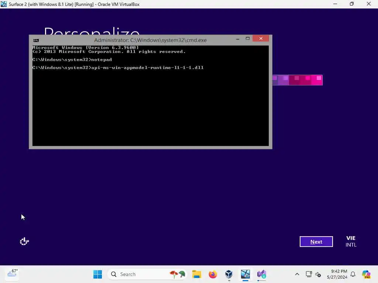Open the display network tray icon
The image size is (378, 283).
coord(309,274)
